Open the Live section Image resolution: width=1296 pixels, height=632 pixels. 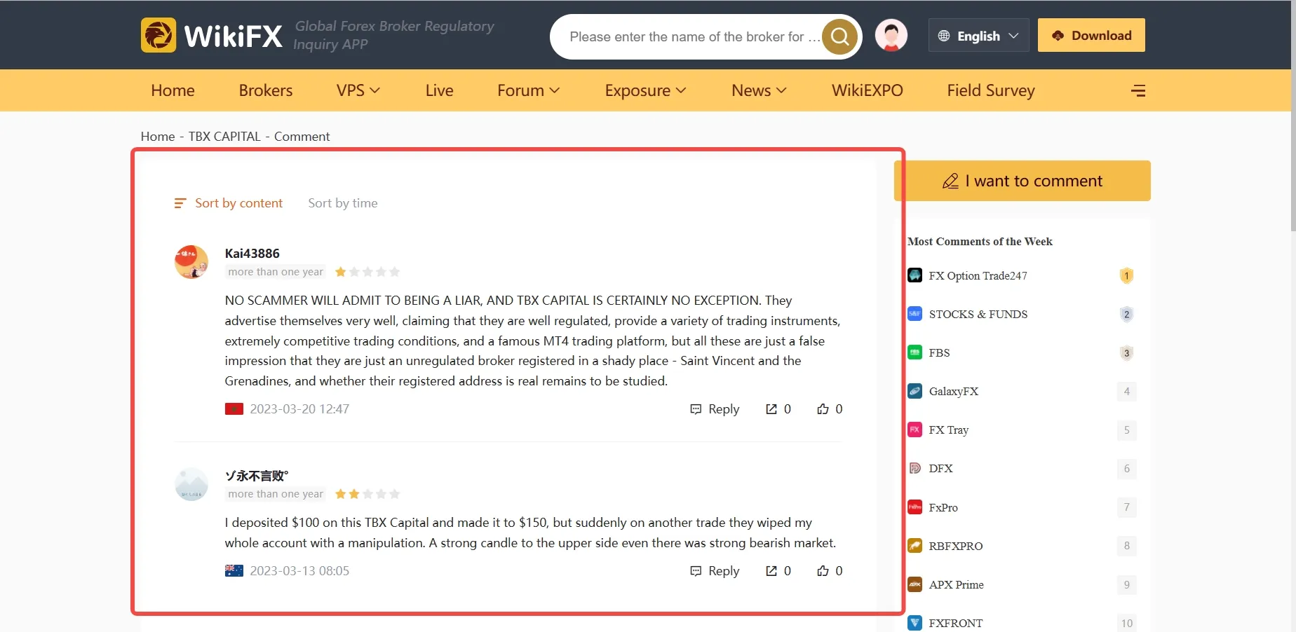tap(440, 90)
